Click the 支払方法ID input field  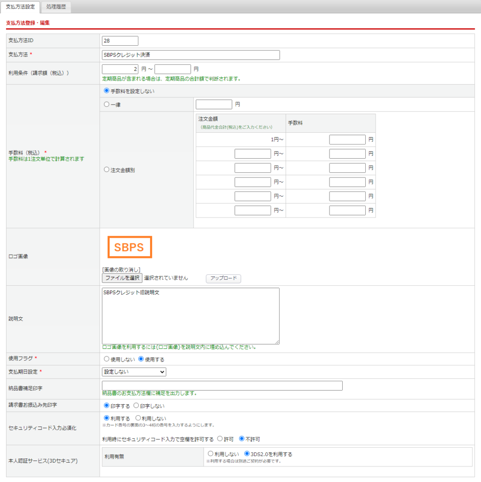(120, 41)
